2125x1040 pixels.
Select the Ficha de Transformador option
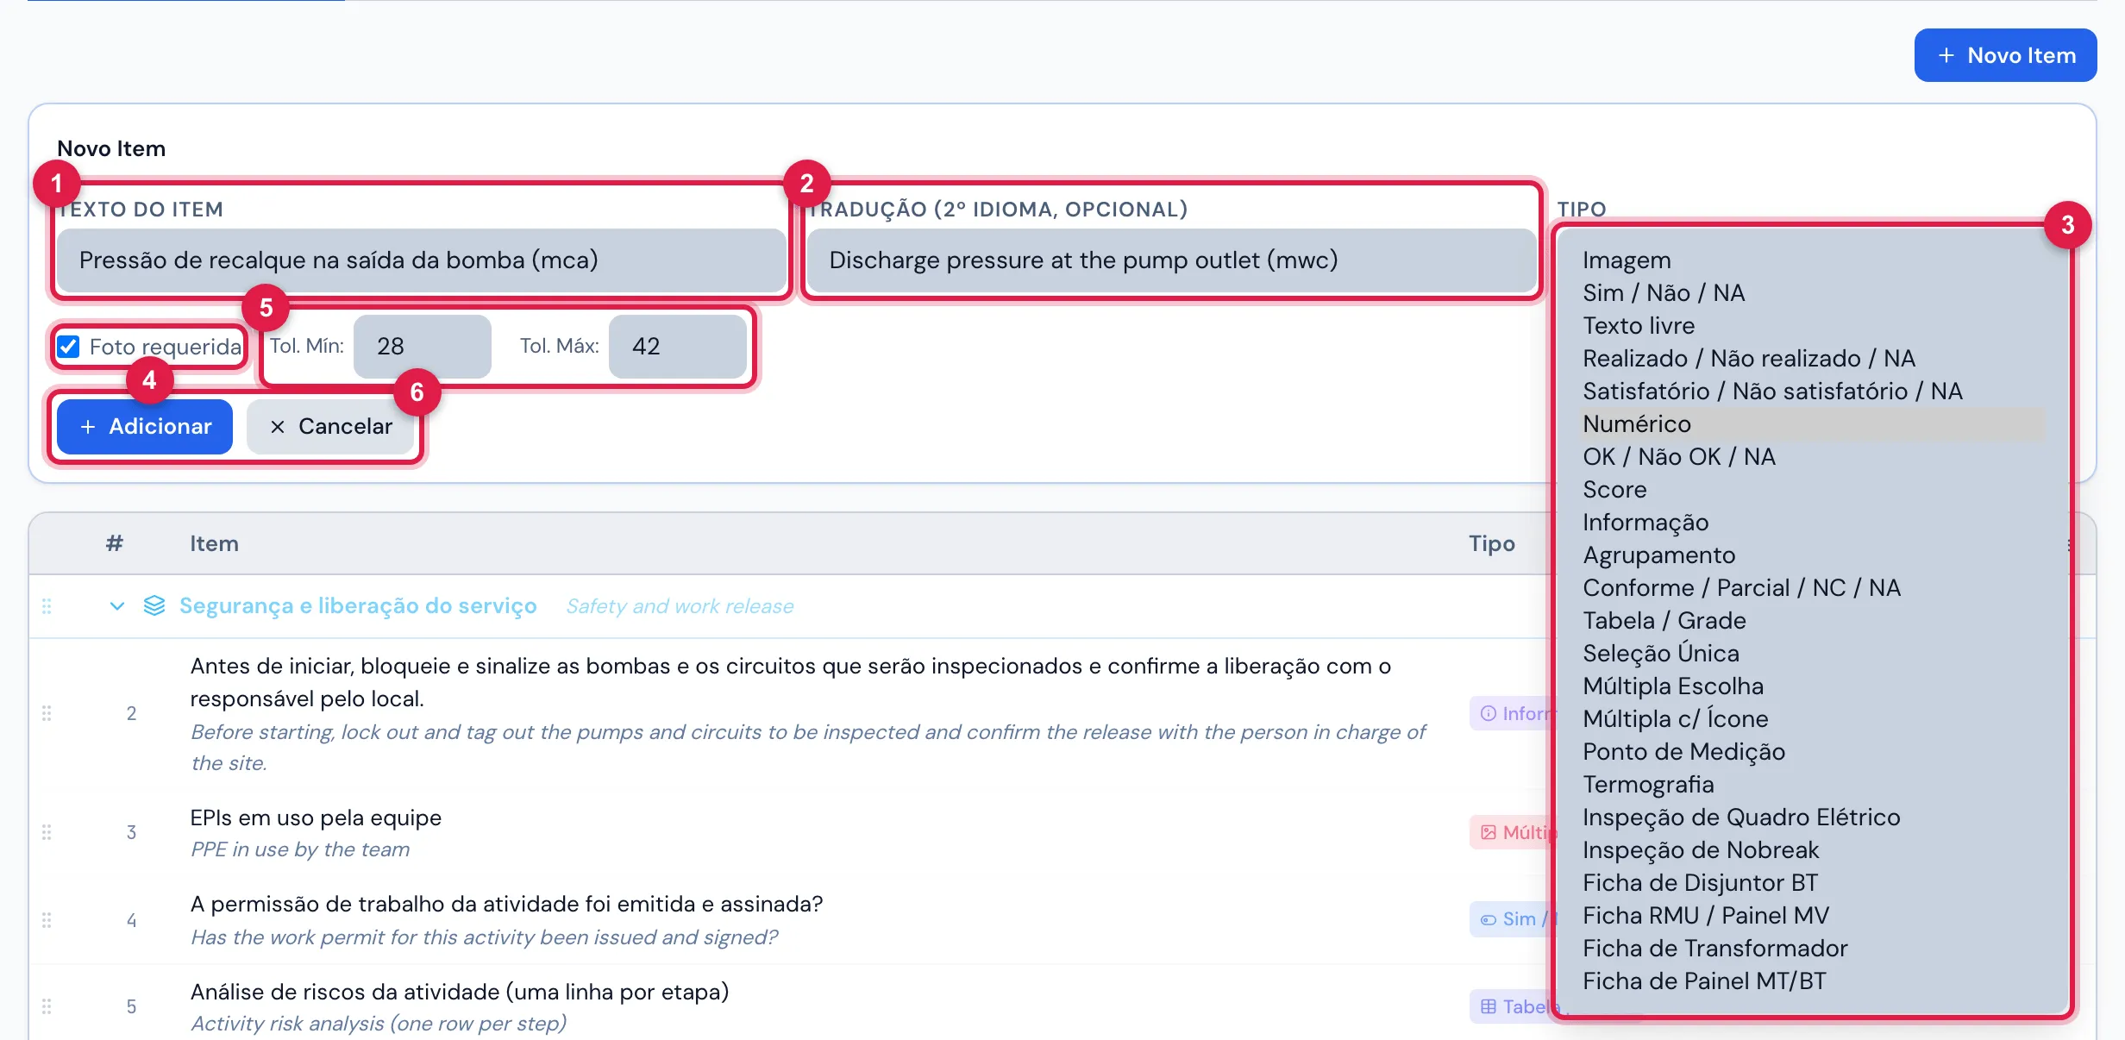point(1813,949)
